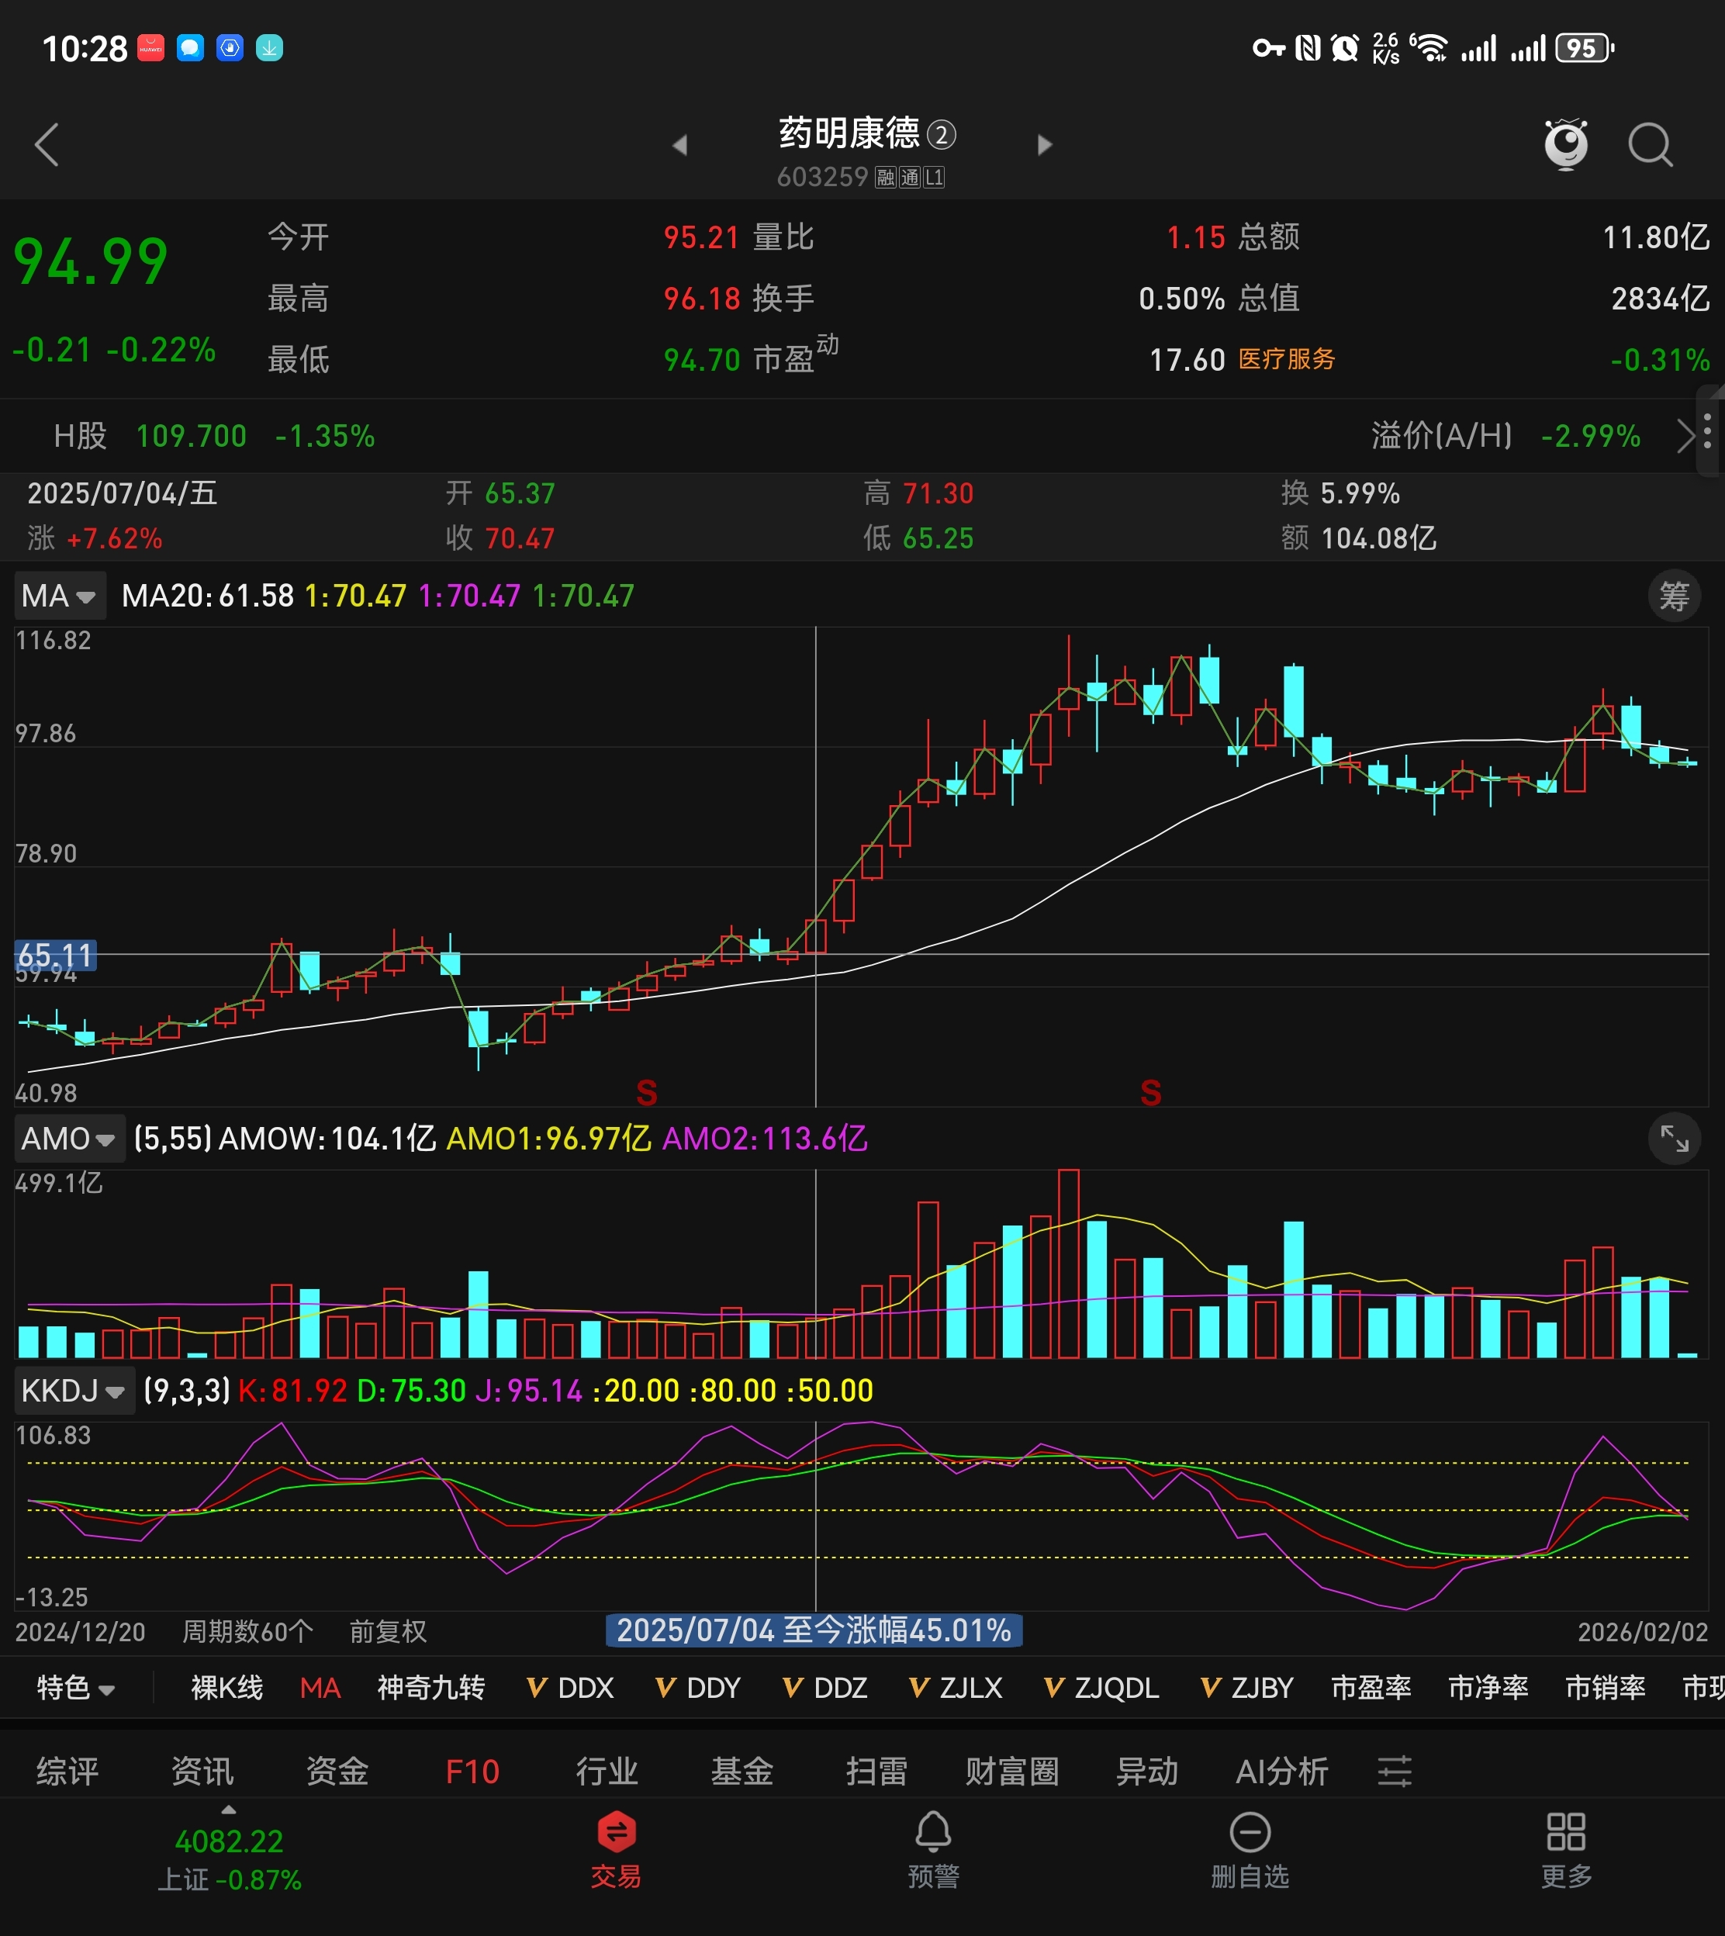This screenshot has width=1725, height=1936.
Task: Open the F10 tab
Action: pos(472,1771)
